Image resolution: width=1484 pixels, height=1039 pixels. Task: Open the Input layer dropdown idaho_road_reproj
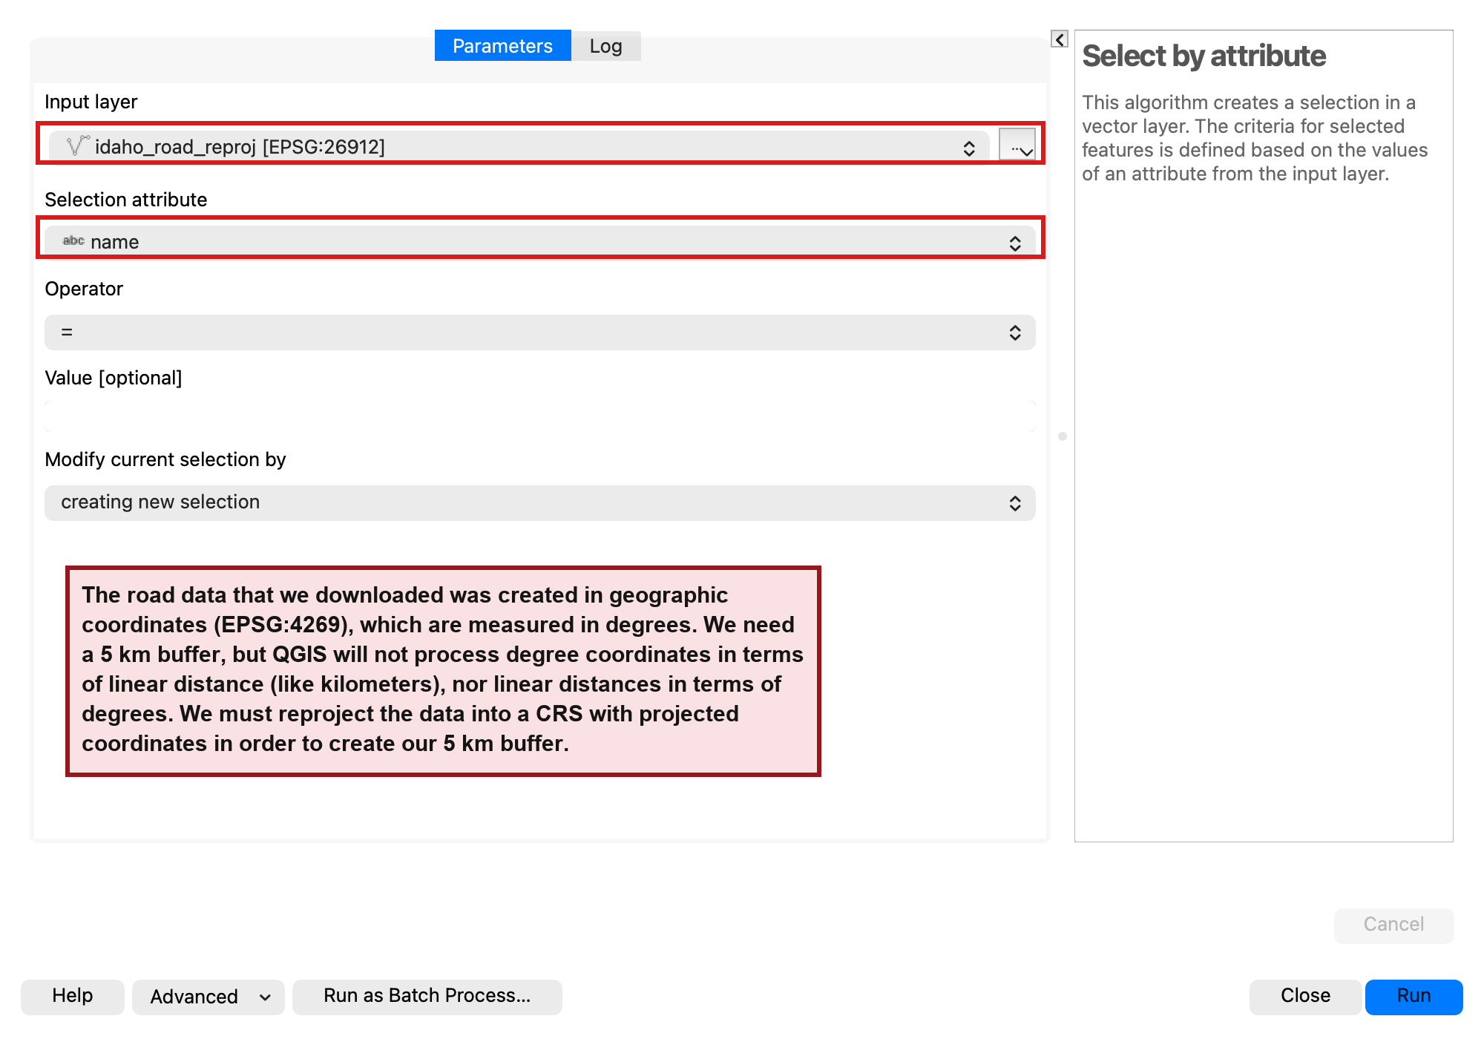coord(519,146)
